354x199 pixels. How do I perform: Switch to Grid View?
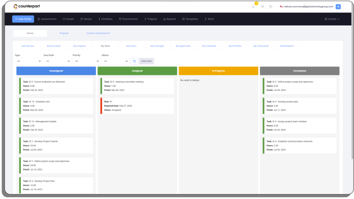pos(147,61)
